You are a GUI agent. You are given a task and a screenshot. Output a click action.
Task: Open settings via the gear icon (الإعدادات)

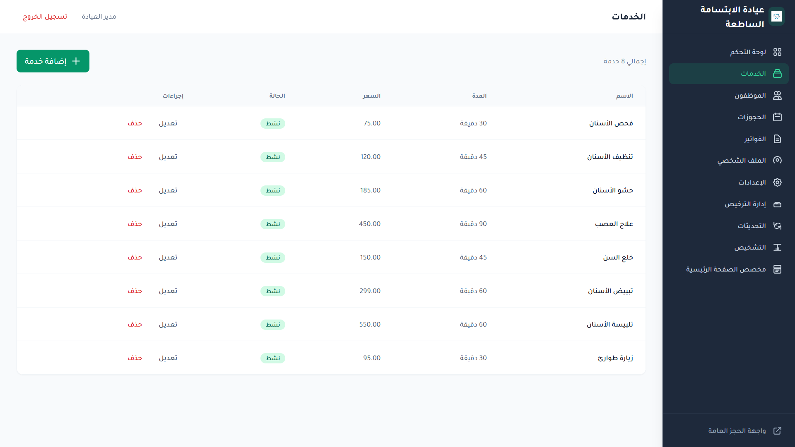[777, 183]
